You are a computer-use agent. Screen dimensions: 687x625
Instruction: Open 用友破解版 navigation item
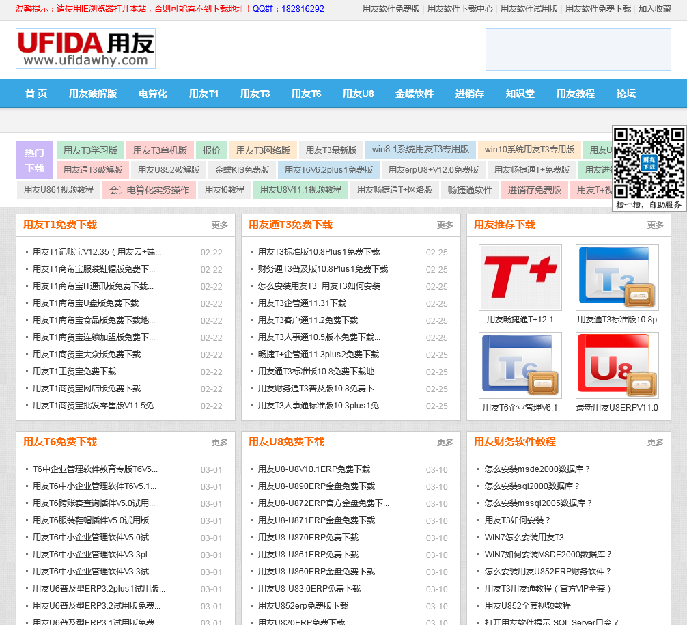click(x=93, y=94)
